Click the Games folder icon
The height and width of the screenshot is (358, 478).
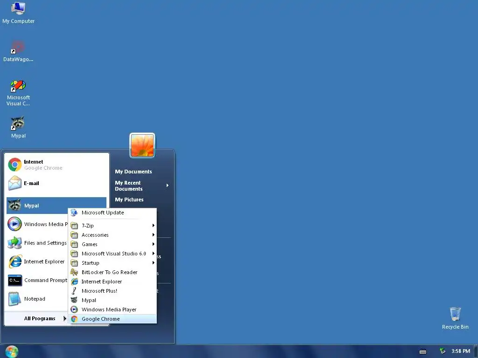click(x=74, y=244)
